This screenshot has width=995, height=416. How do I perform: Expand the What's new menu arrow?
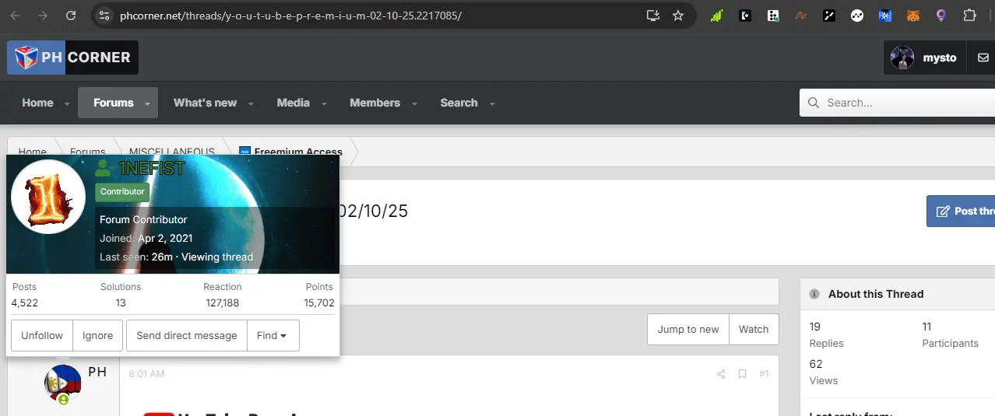pos(251,103)
